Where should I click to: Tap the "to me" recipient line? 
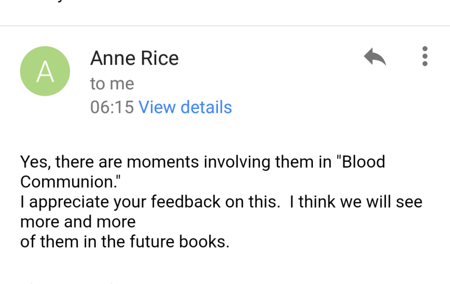tap(112, 84)
